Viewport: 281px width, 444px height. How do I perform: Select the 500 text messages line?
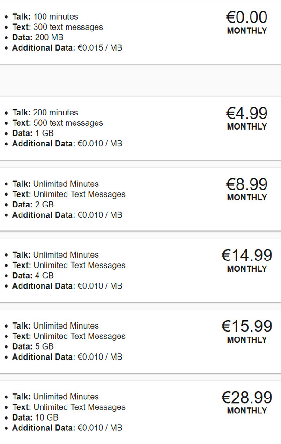point(58,123)
